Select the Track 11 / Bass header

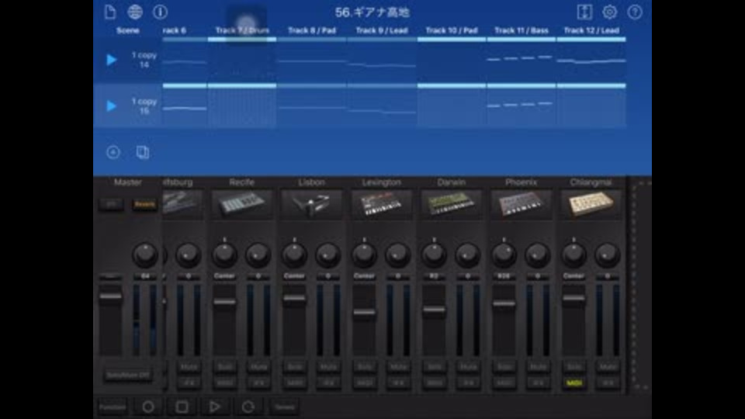521,30
